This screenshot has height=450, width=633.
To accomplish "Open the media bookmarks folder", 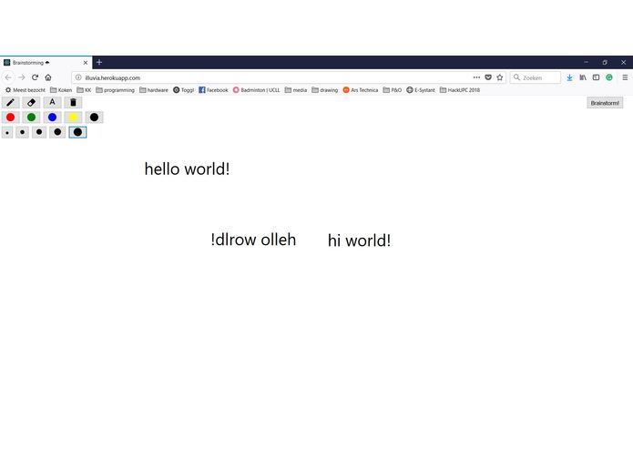I will (x=296, y=90).
